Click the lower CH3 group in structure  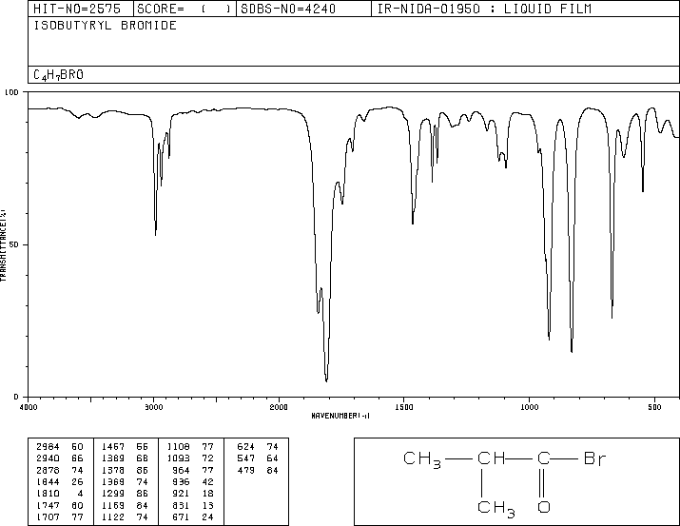[496, 509]
